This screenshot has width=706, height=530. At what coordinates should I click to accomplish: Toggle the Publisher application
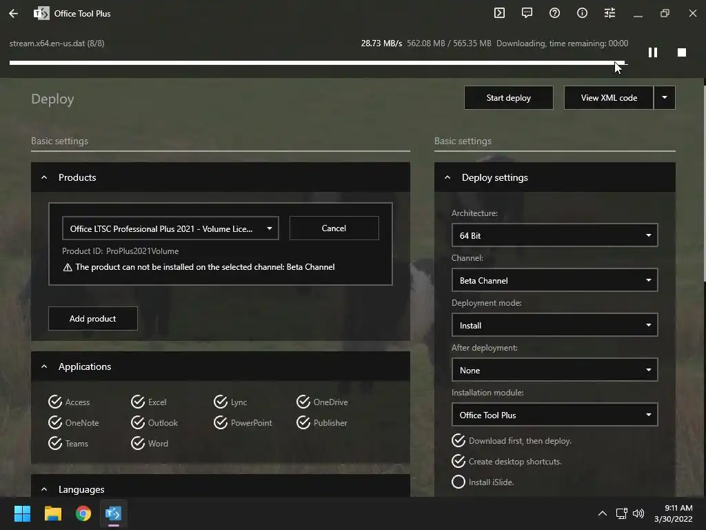click(x=322, y=422)
